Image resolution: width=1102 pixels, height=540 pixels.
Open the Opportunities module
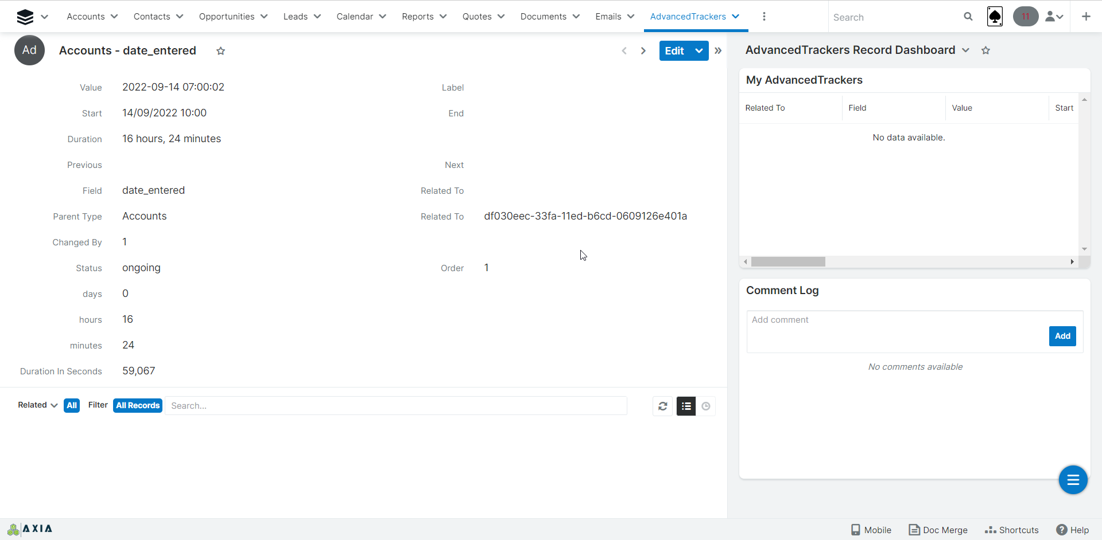pos(227,17)
